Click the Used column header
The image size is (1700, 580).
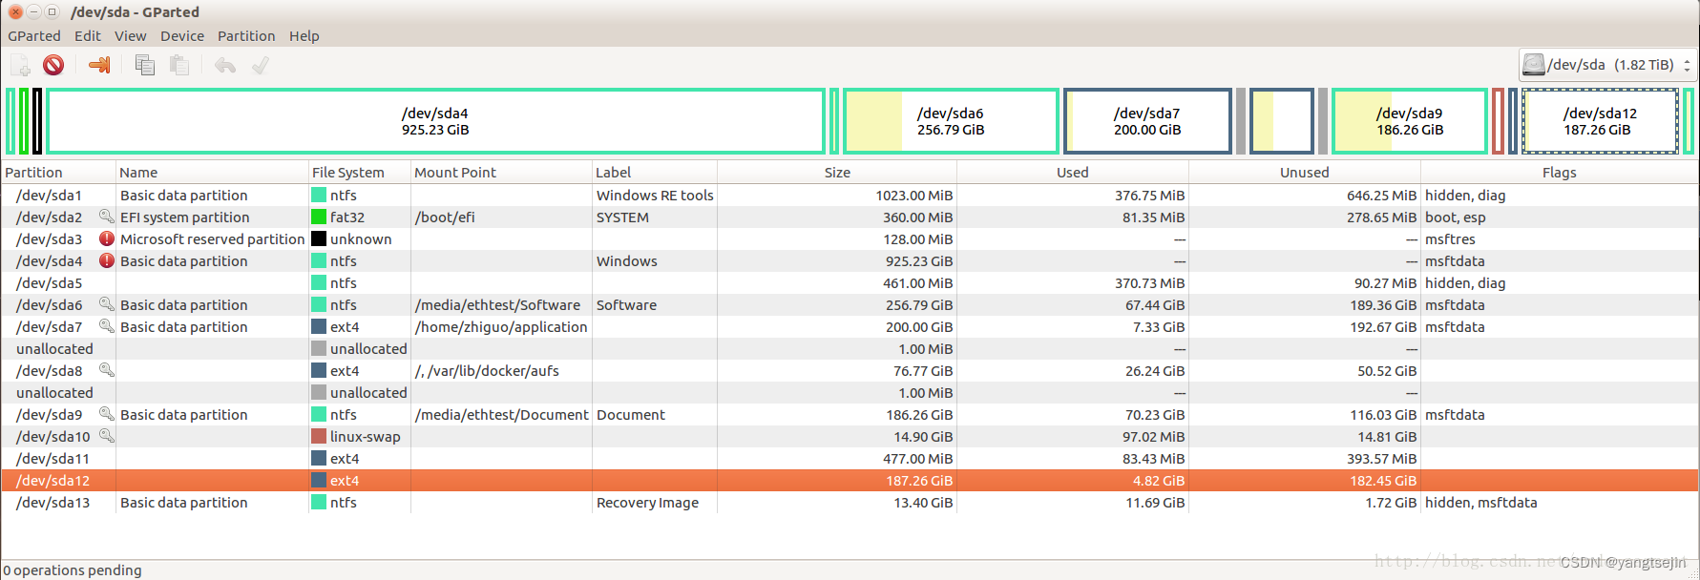1072,173
